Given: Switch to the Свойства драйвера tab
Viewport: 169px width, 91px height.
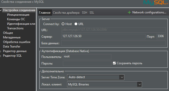Looking at the screenshot, I should pos(66,13).
